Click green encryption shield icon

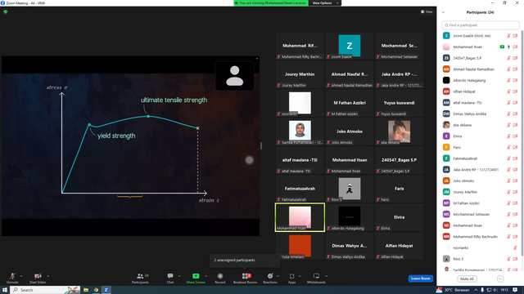click(6, 11)
